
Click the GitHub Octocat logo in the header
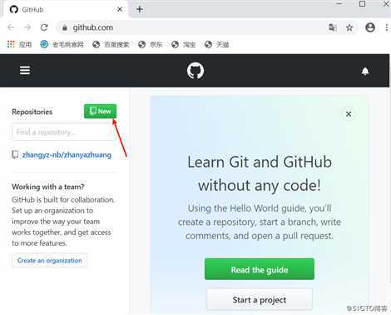click(195, 71)
